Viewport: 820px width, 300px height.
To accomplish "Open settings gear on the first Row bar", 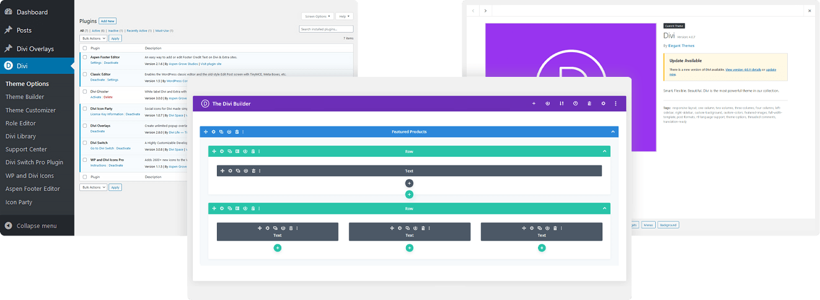I will [x=222, y=151].
